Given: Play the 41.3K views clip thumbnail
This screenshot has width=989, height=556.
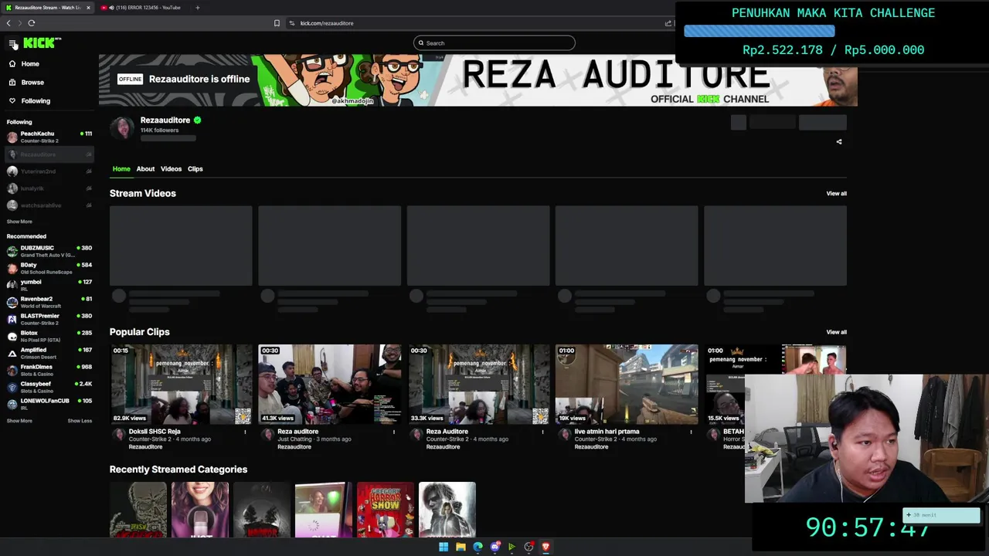Looking at the screenshot, I should tap(330, 385).
